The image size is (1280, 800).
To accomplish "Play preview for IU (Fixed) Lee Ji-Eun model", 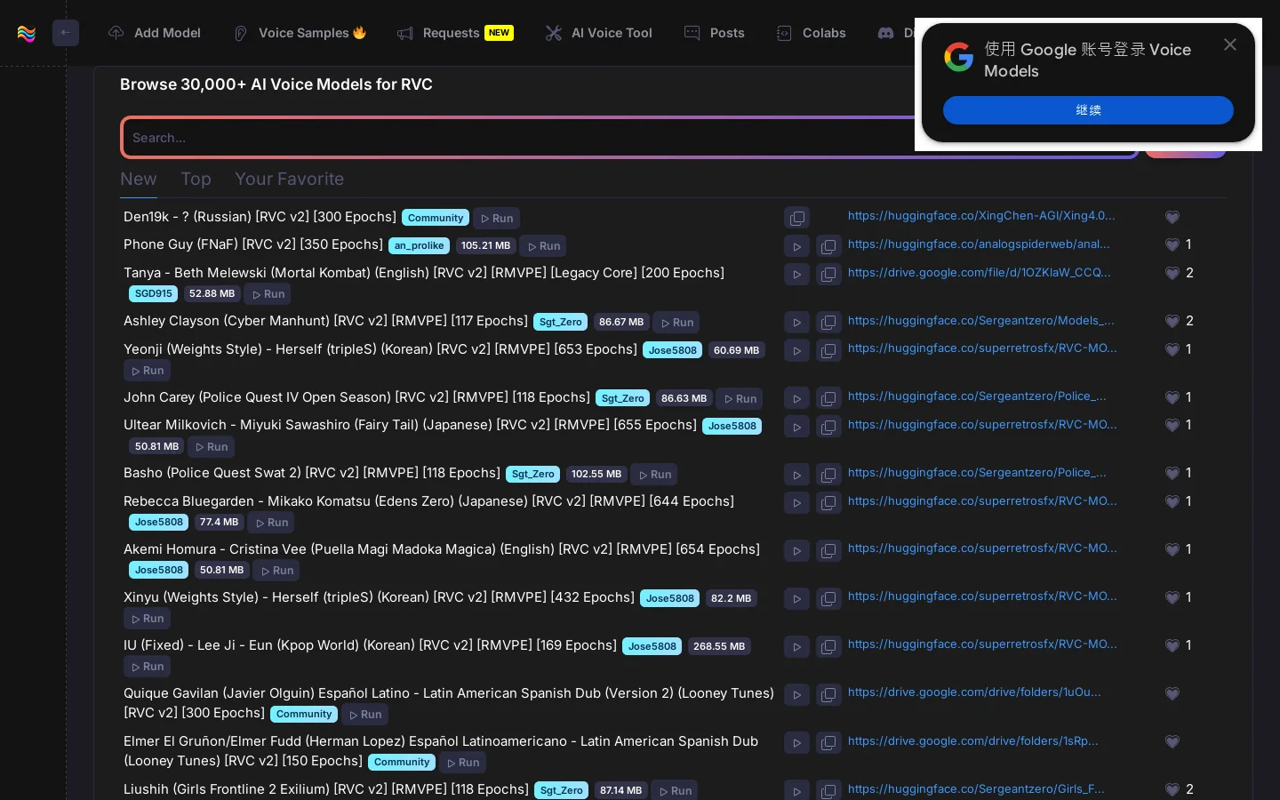I will pos(796,648).
